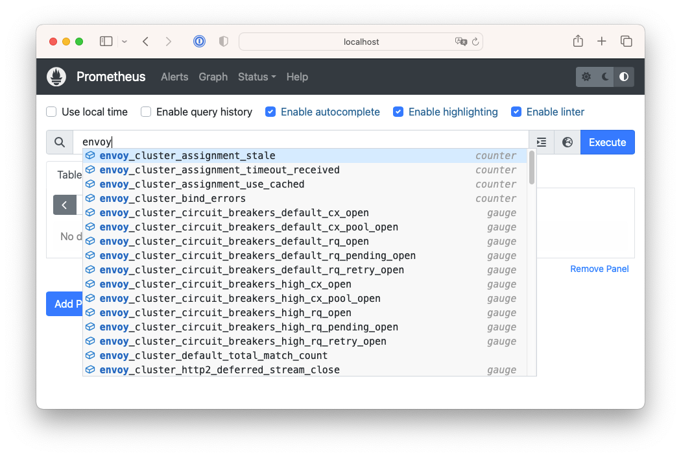
Task: Select envoy_cluster_assignment_stale suggestion
Action: (304, 155)
